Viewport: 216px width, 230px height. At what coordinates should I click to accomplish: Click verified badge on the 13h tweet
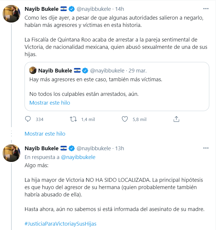coord(72,148)
